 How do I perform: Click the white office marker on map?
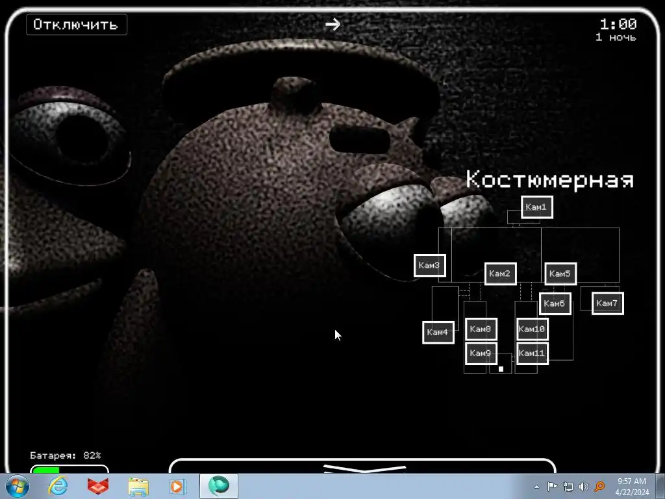501,369
